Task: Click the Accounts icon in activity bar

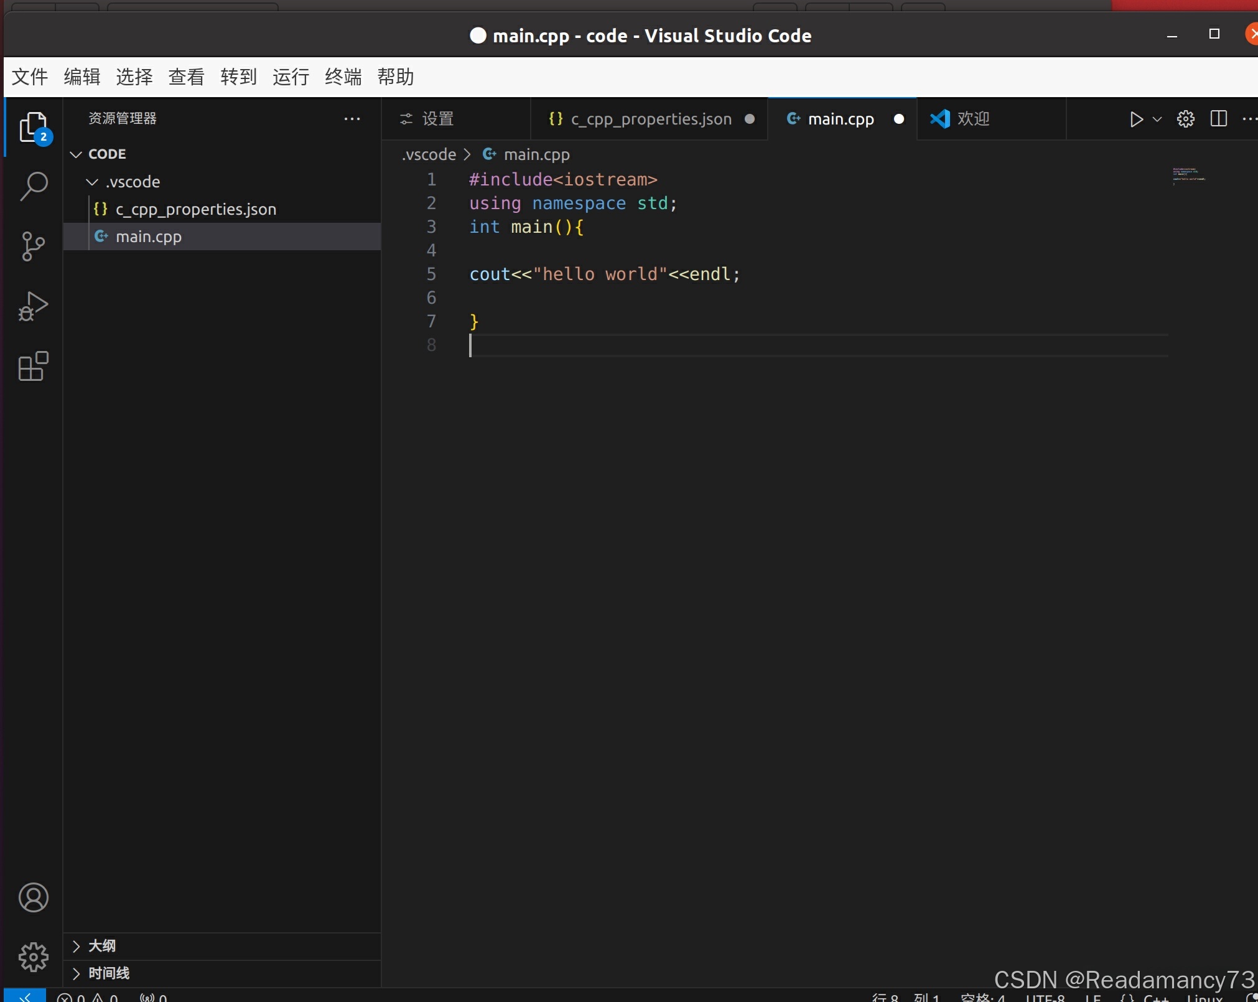Action: [x=34, y=898]
